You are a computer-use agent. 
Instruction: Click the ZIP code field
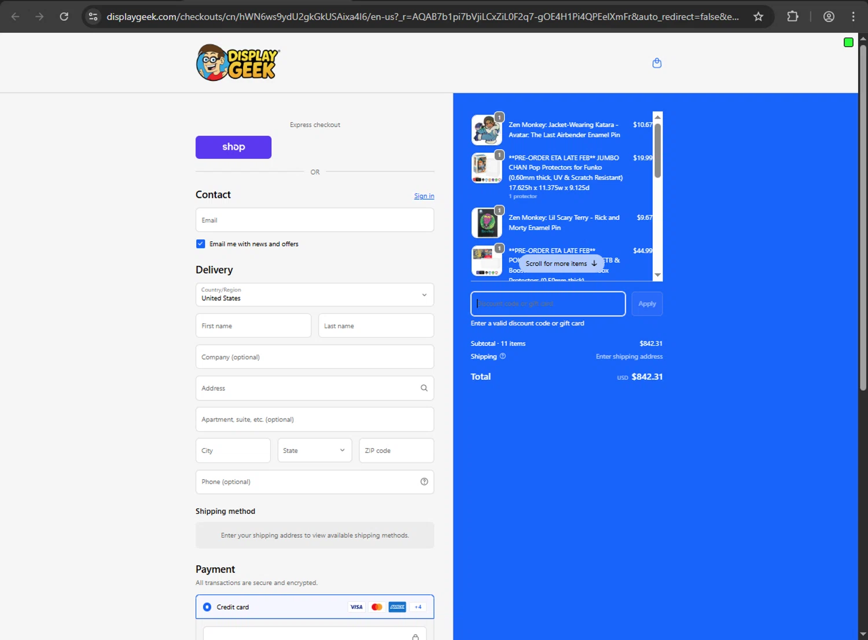pyautogui.click(x=396, y=450)
